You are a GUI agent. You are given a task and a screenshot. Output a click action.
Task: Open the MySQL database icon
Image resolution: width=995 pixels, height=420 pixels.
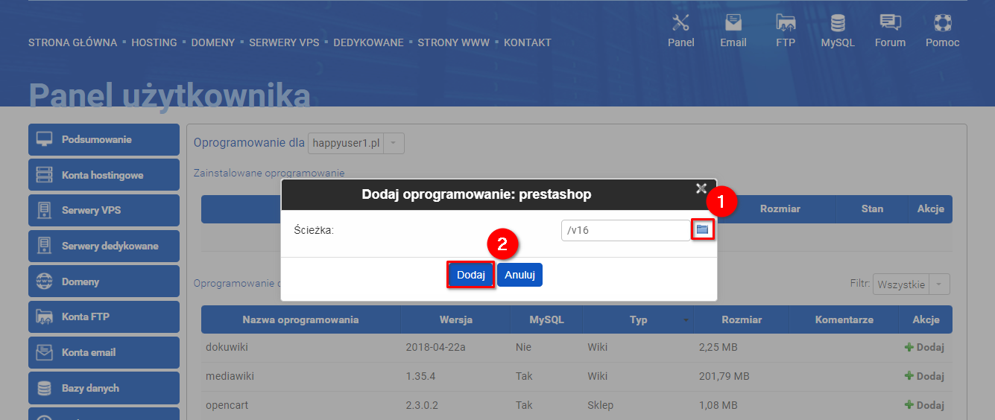(x=838, y=22)
